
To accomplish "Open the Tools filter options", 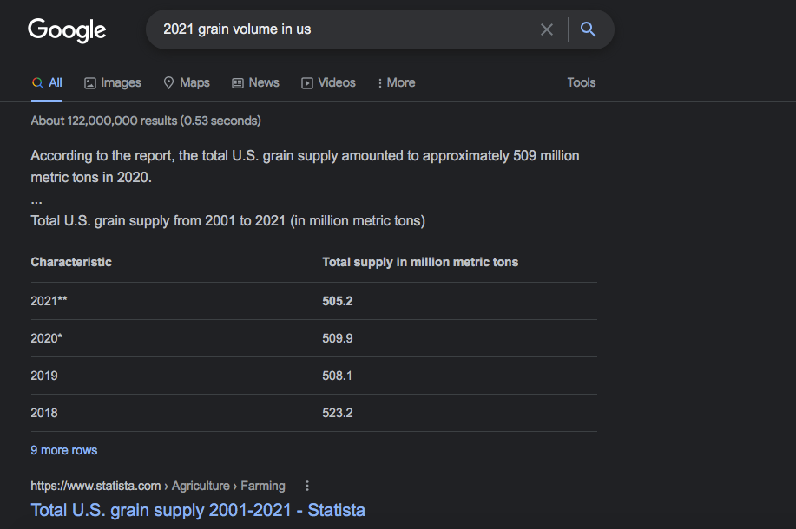I will pos(582,83).
